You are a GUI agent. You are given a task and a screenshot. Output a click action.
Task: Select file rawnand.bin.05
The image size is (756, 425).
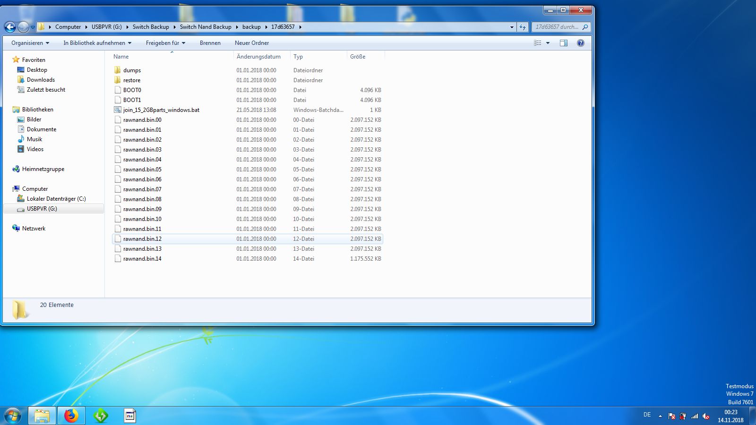pyautogui.click(x=142, y=170)
